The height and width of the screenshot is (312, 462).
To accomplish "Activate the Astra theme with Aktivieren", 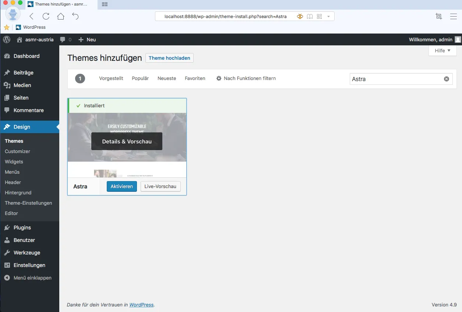I will 122,186.
